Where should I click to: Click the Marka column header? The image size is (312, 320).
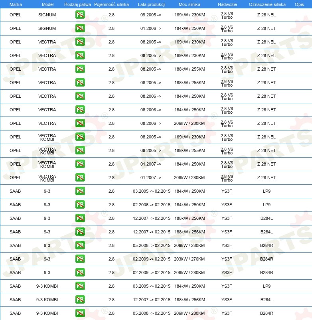[x=16, y=4]
